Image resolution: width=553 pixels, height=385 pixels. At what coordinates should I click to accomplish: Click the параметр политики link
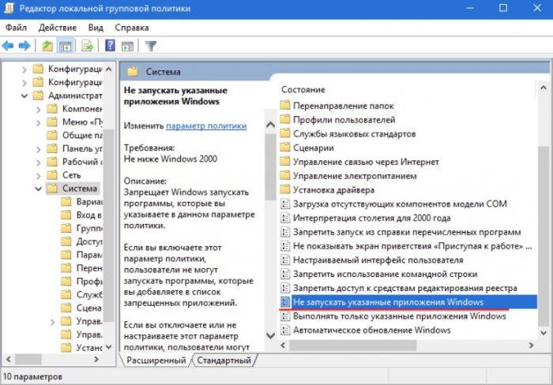(205, 125)
